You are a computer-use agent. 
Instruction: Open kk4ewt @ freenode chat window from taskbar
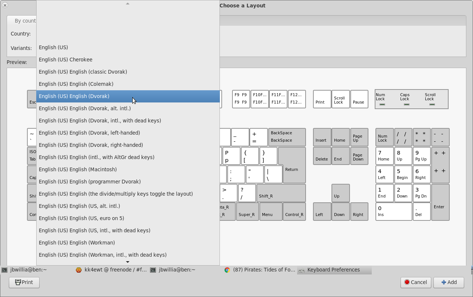[x=111, y=270]
